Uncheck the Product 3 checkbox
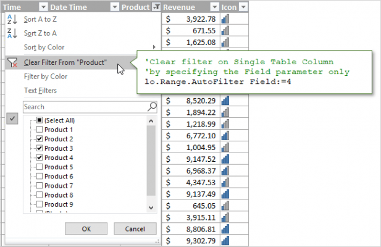The width and height of the screenshot is (381, 247). click(x=40, y=148)
